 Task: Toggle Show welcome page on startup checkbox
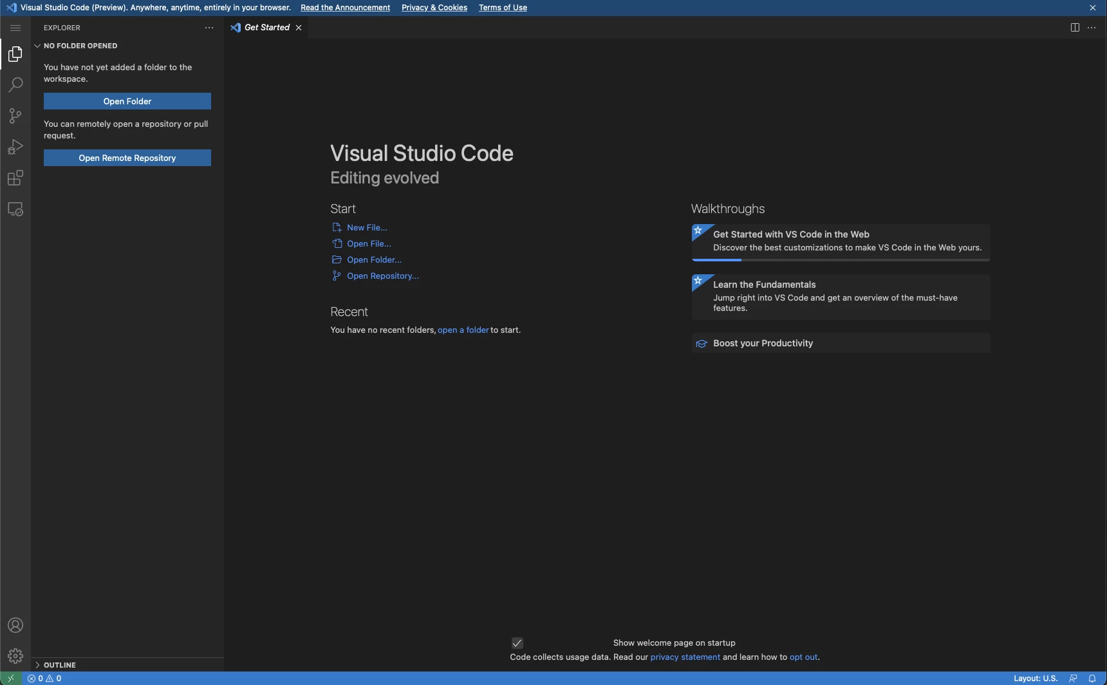tap(517, 643)
